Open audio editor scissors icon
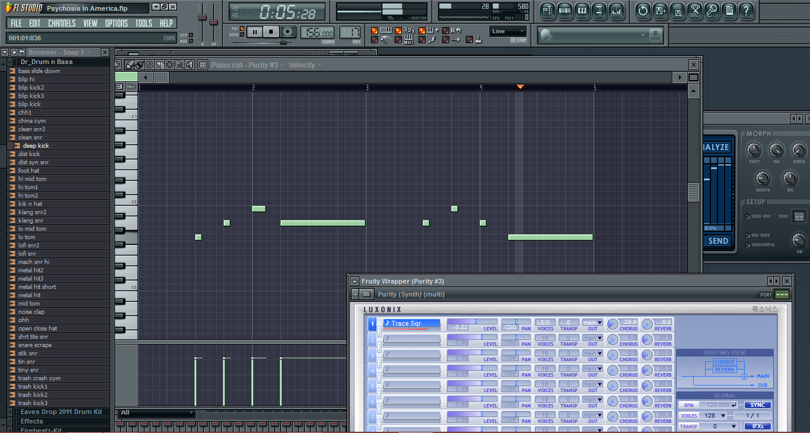 click(x=694, y=11)
